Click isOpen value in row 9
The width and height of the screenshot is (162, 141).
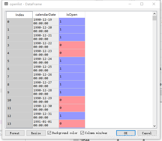72,92
